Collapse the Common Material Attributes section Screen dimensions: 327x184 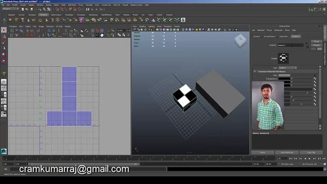254,72
